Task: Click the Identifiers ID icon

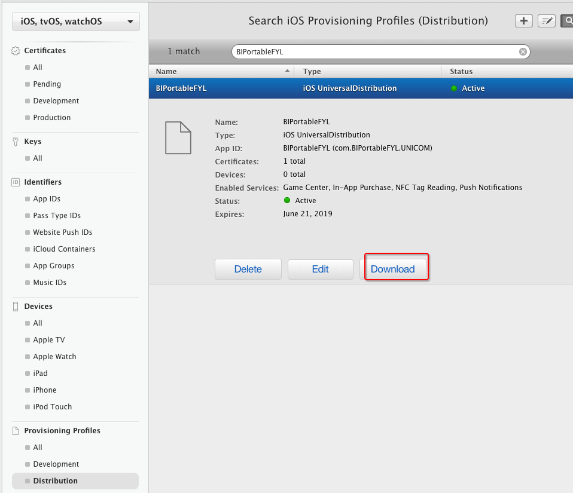Action: (x=16, y=182)
